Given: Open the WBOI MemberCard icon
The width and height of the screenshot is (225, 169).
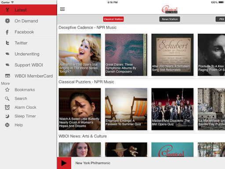Looking at the screenshot, I should [x=7, y=76].
